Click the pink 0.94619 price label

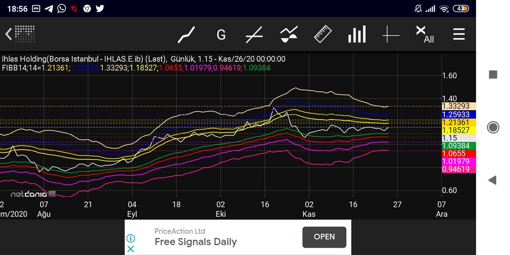tap(459, 169)
